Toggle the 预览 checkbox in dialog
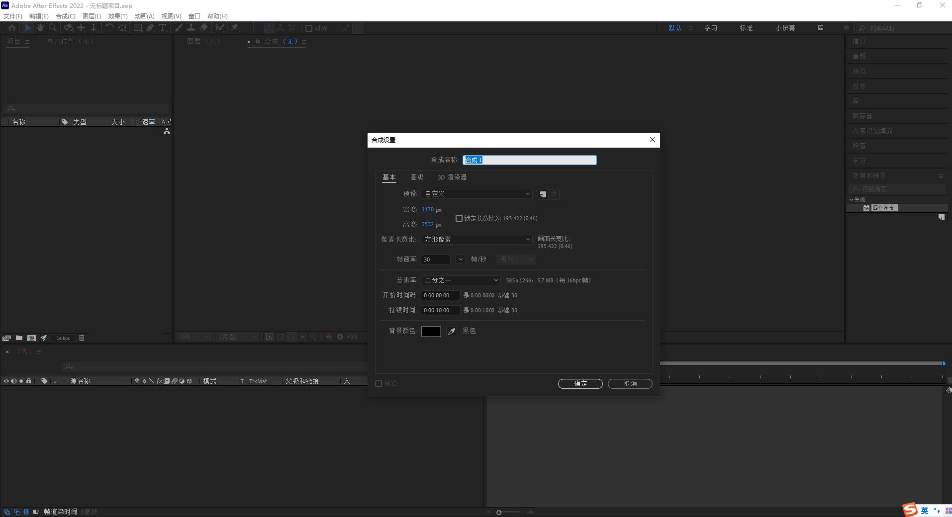This screenshot has width=952, height=517. click(x=379, y=384)
